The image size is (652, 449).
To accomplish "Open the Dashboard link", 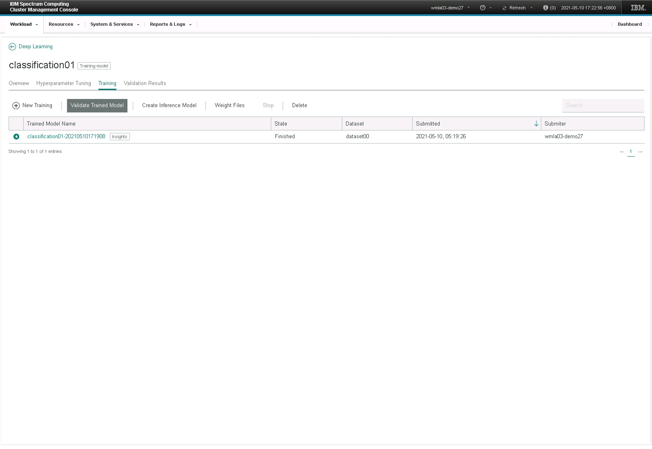I will tap(630, 24).
